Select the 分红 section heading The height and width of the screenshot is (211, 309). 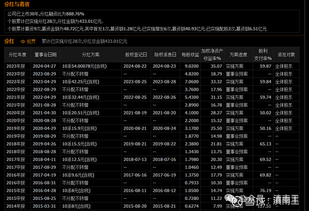pyautogui.click(x=9, y=41)
